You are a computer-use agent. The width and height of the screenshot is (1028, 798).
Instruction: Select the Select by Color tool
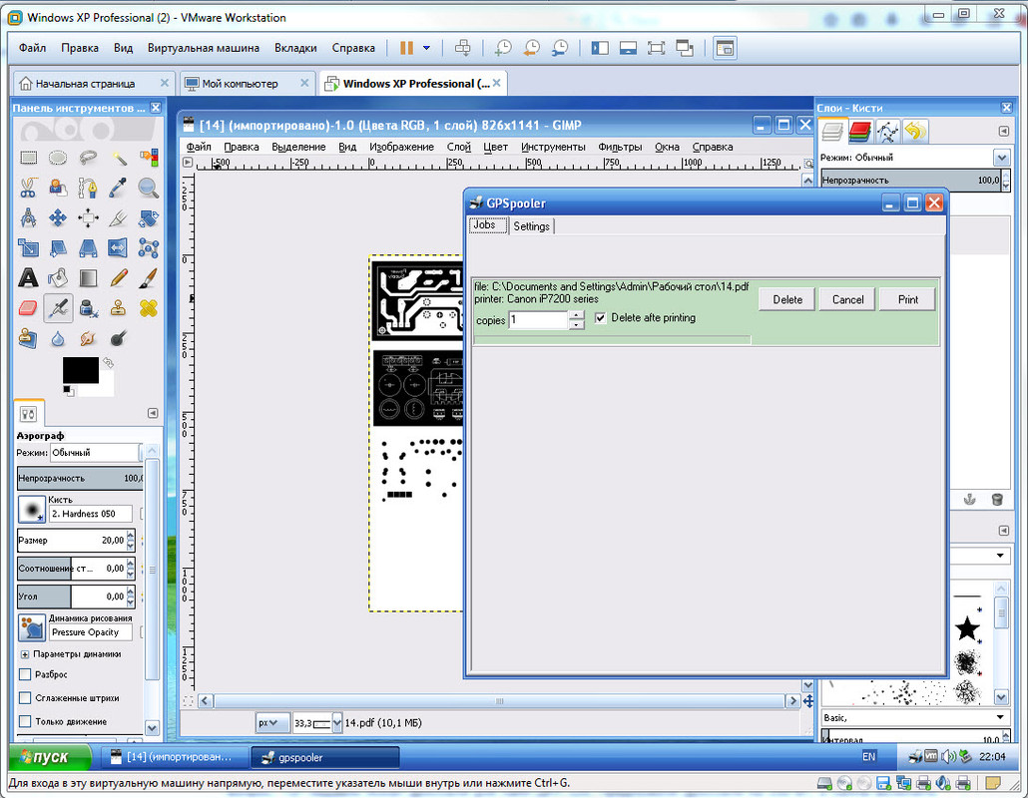pyautogui.click(x=149, y=158)
